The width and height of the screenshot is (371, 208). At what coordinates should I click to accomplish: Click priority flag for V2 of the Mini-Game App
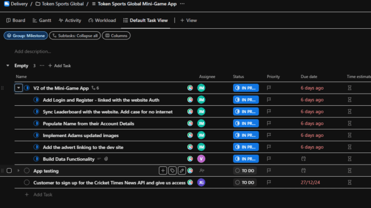pyautogui.click(x=269, y=88)
